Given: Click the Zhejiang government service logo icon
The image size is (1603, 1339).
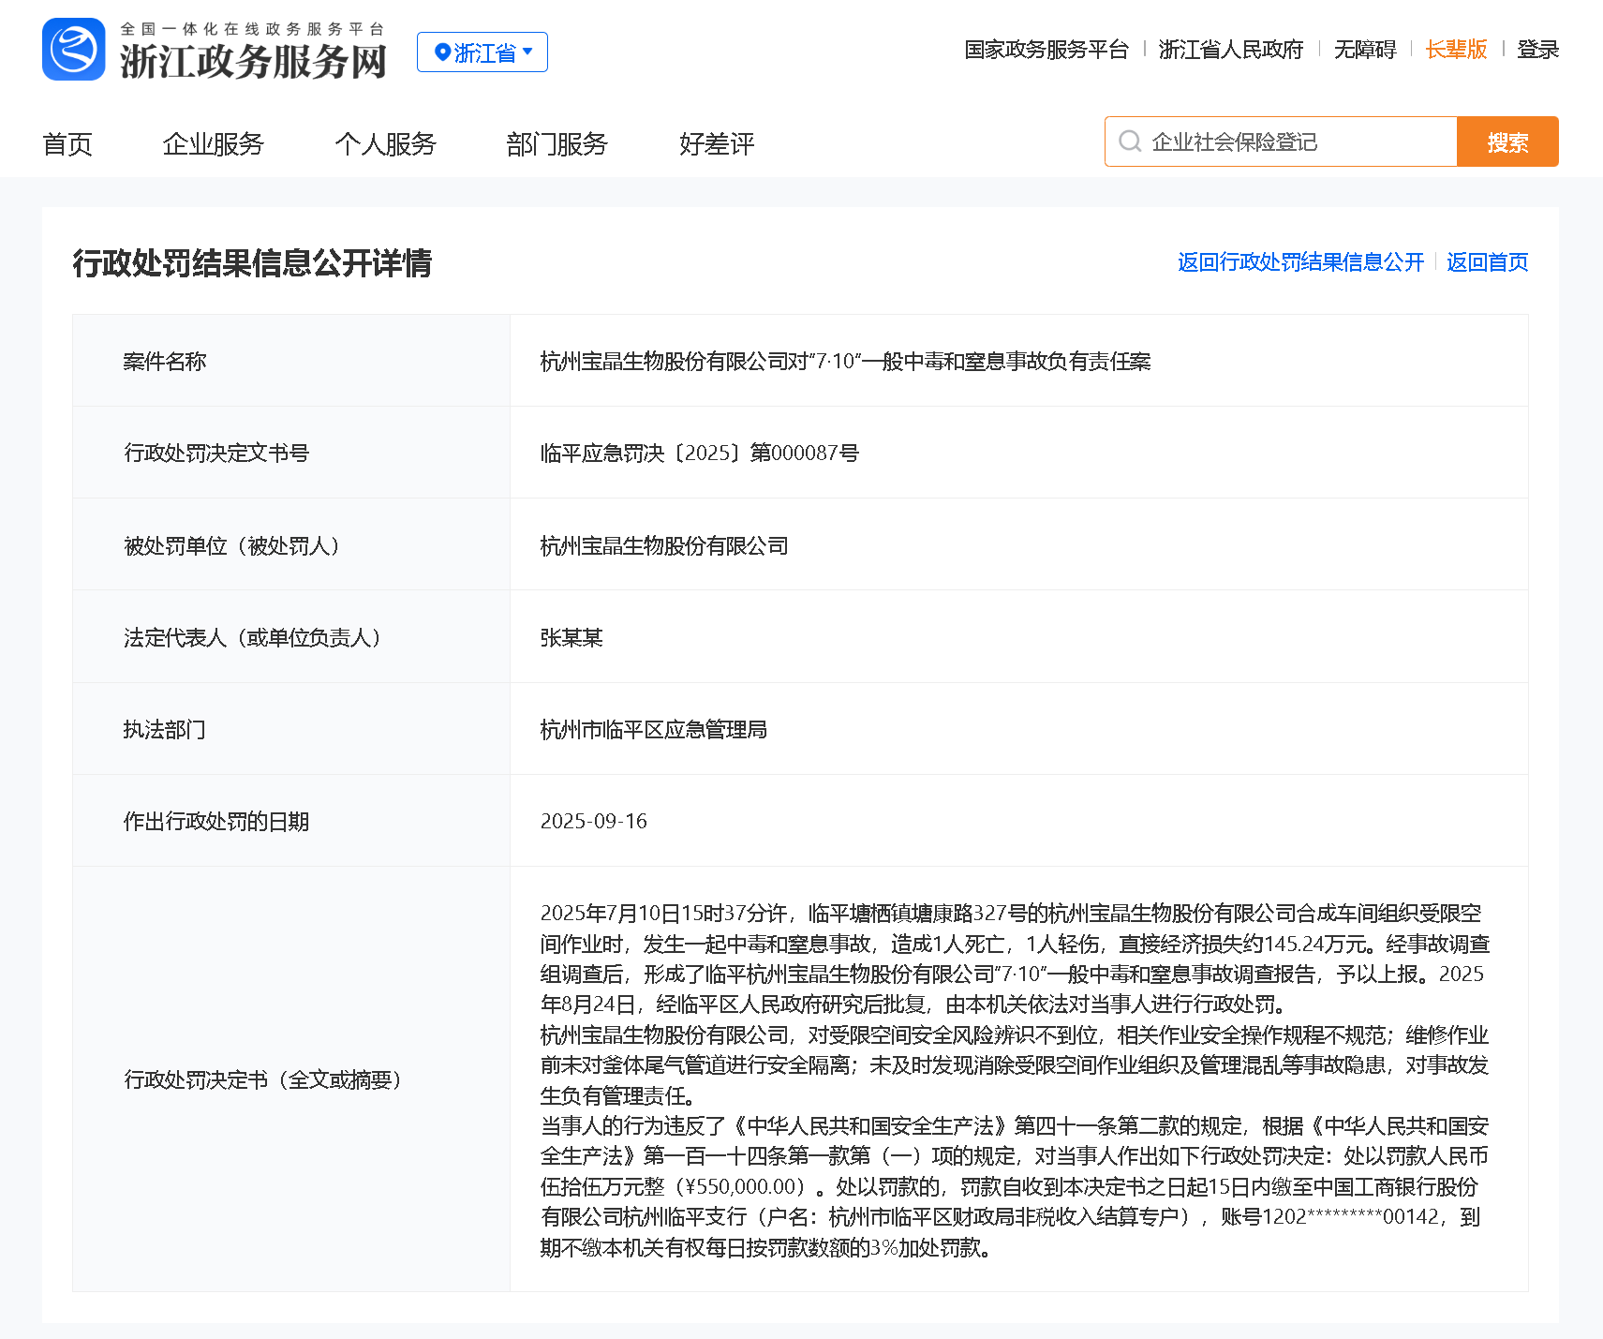Looking at the screenshot, I should [x=73, y=50].
